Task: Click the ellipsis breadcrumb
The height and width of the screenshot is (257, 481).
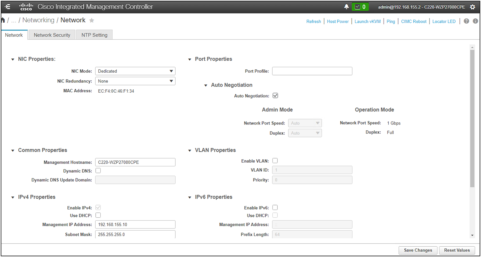Action: click(14, 21)
